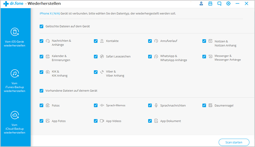Click the Safari Lesezeichen compass icon

[x=102, y=56]
